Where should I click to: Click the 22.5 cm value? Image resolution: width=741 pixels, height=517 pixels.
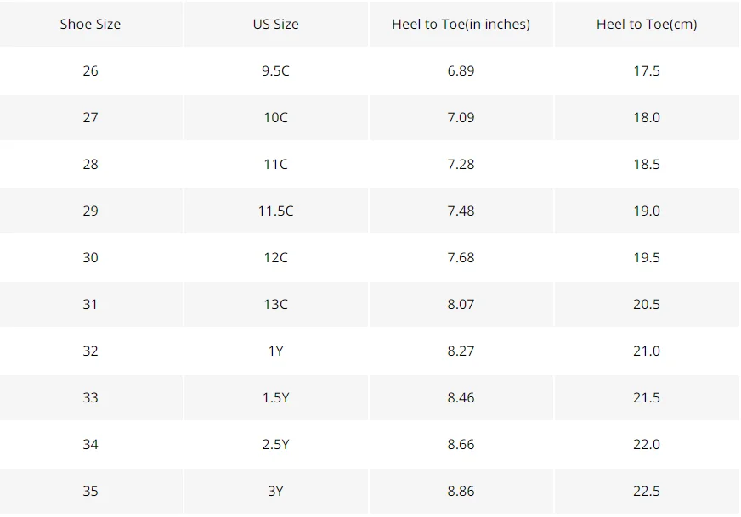pyautogui.click(x=647, y=491)
